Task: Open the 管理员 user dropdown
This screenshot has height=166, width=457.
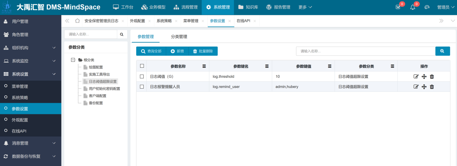Action: [x=446, y=7]
